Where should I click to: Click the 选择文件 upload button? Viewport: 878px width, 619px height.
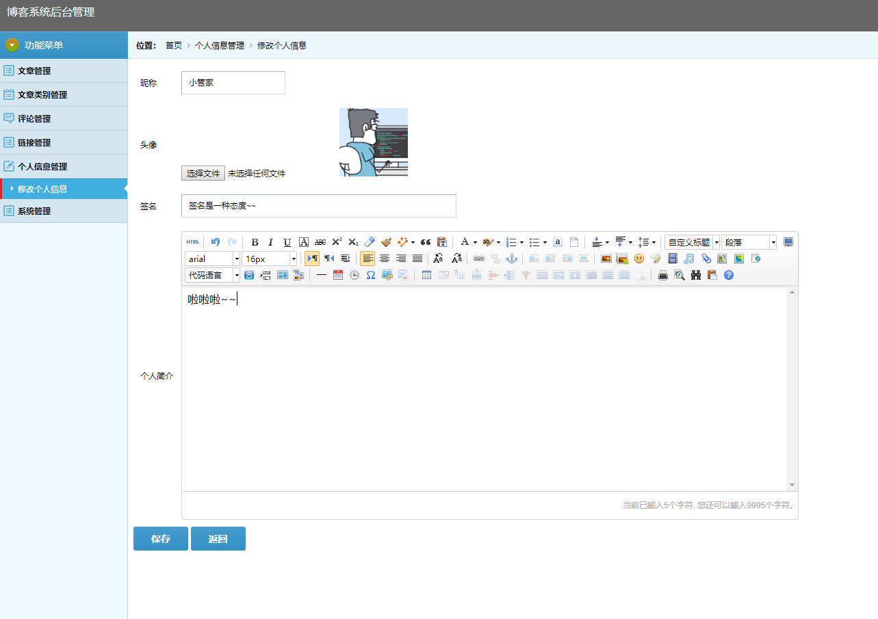coord(203,173)
